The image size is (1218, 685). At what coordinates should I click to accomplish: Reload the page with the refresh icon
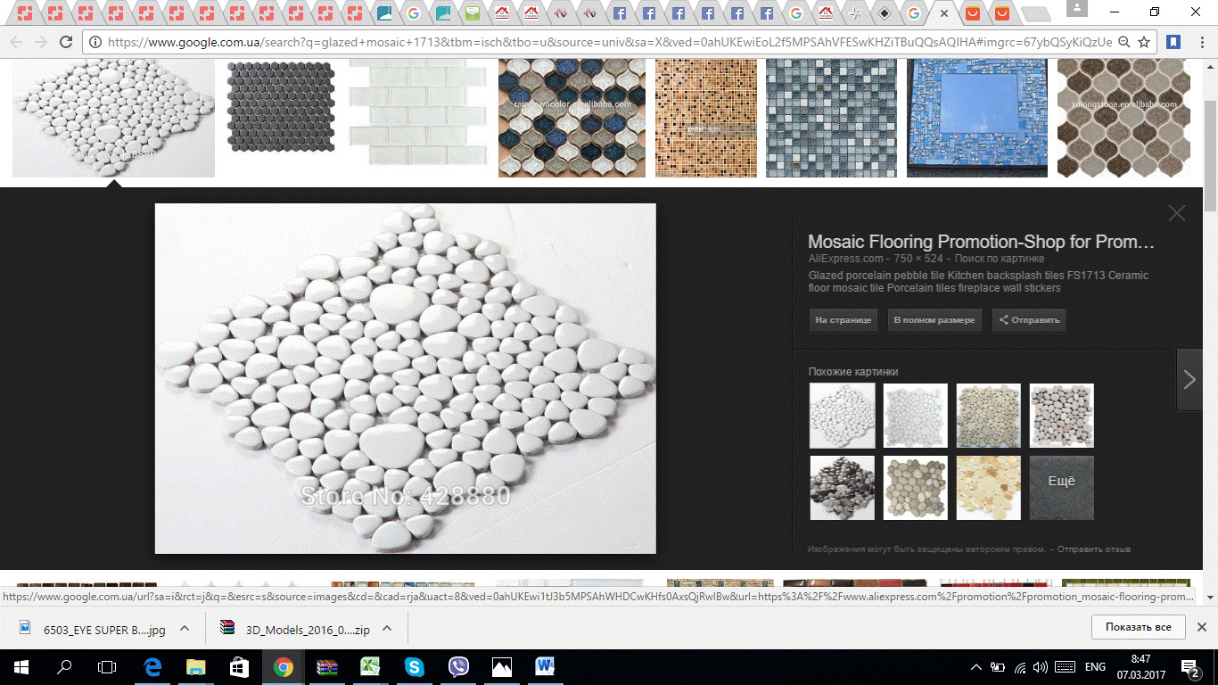[65, 42]
